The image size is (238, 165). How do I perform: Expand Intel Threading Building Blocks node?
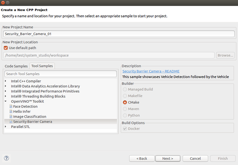(x=6, y=96)
